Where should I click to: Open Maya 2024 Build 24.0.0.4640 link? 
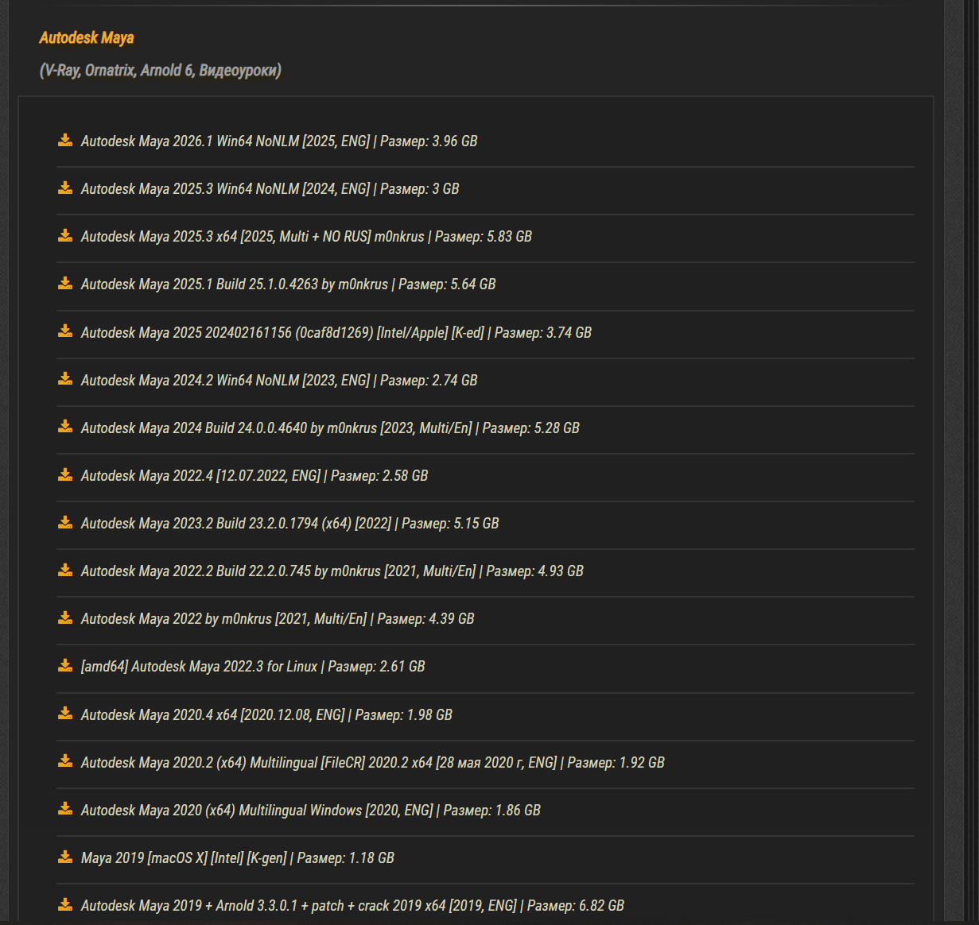[330, 428]
